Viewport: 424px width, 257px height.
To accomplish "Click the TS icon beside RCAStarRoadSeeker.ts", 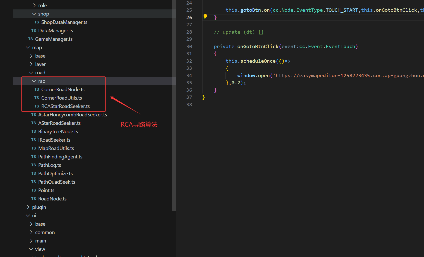I will pyautogui.click(x=37, y=106).
